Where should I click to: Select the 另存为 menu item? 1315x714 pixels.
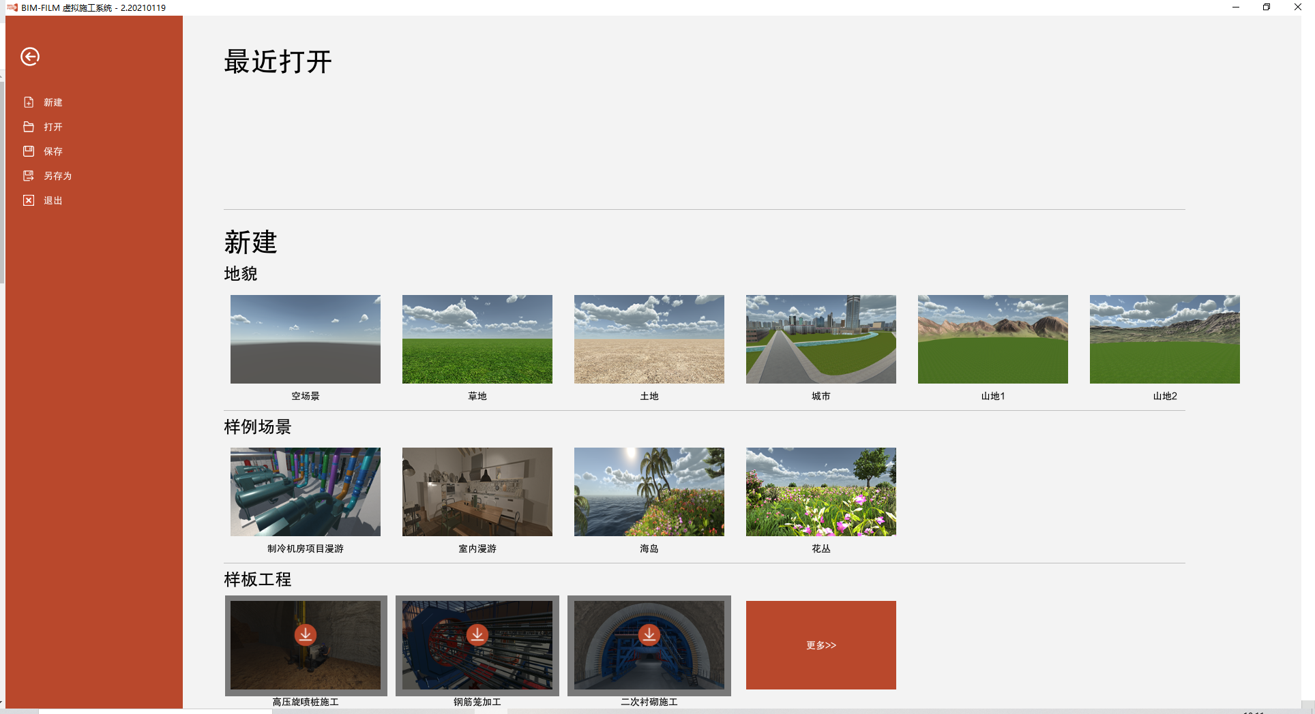click(57, 176)
